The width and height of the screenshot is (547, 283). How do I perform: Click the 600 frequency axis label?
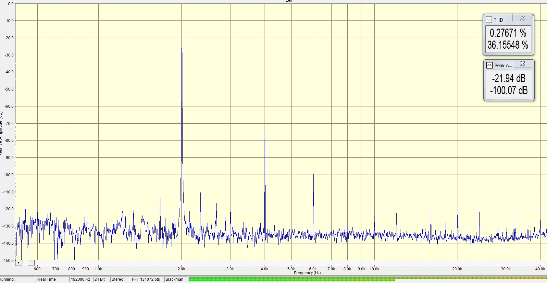point(37,269)
